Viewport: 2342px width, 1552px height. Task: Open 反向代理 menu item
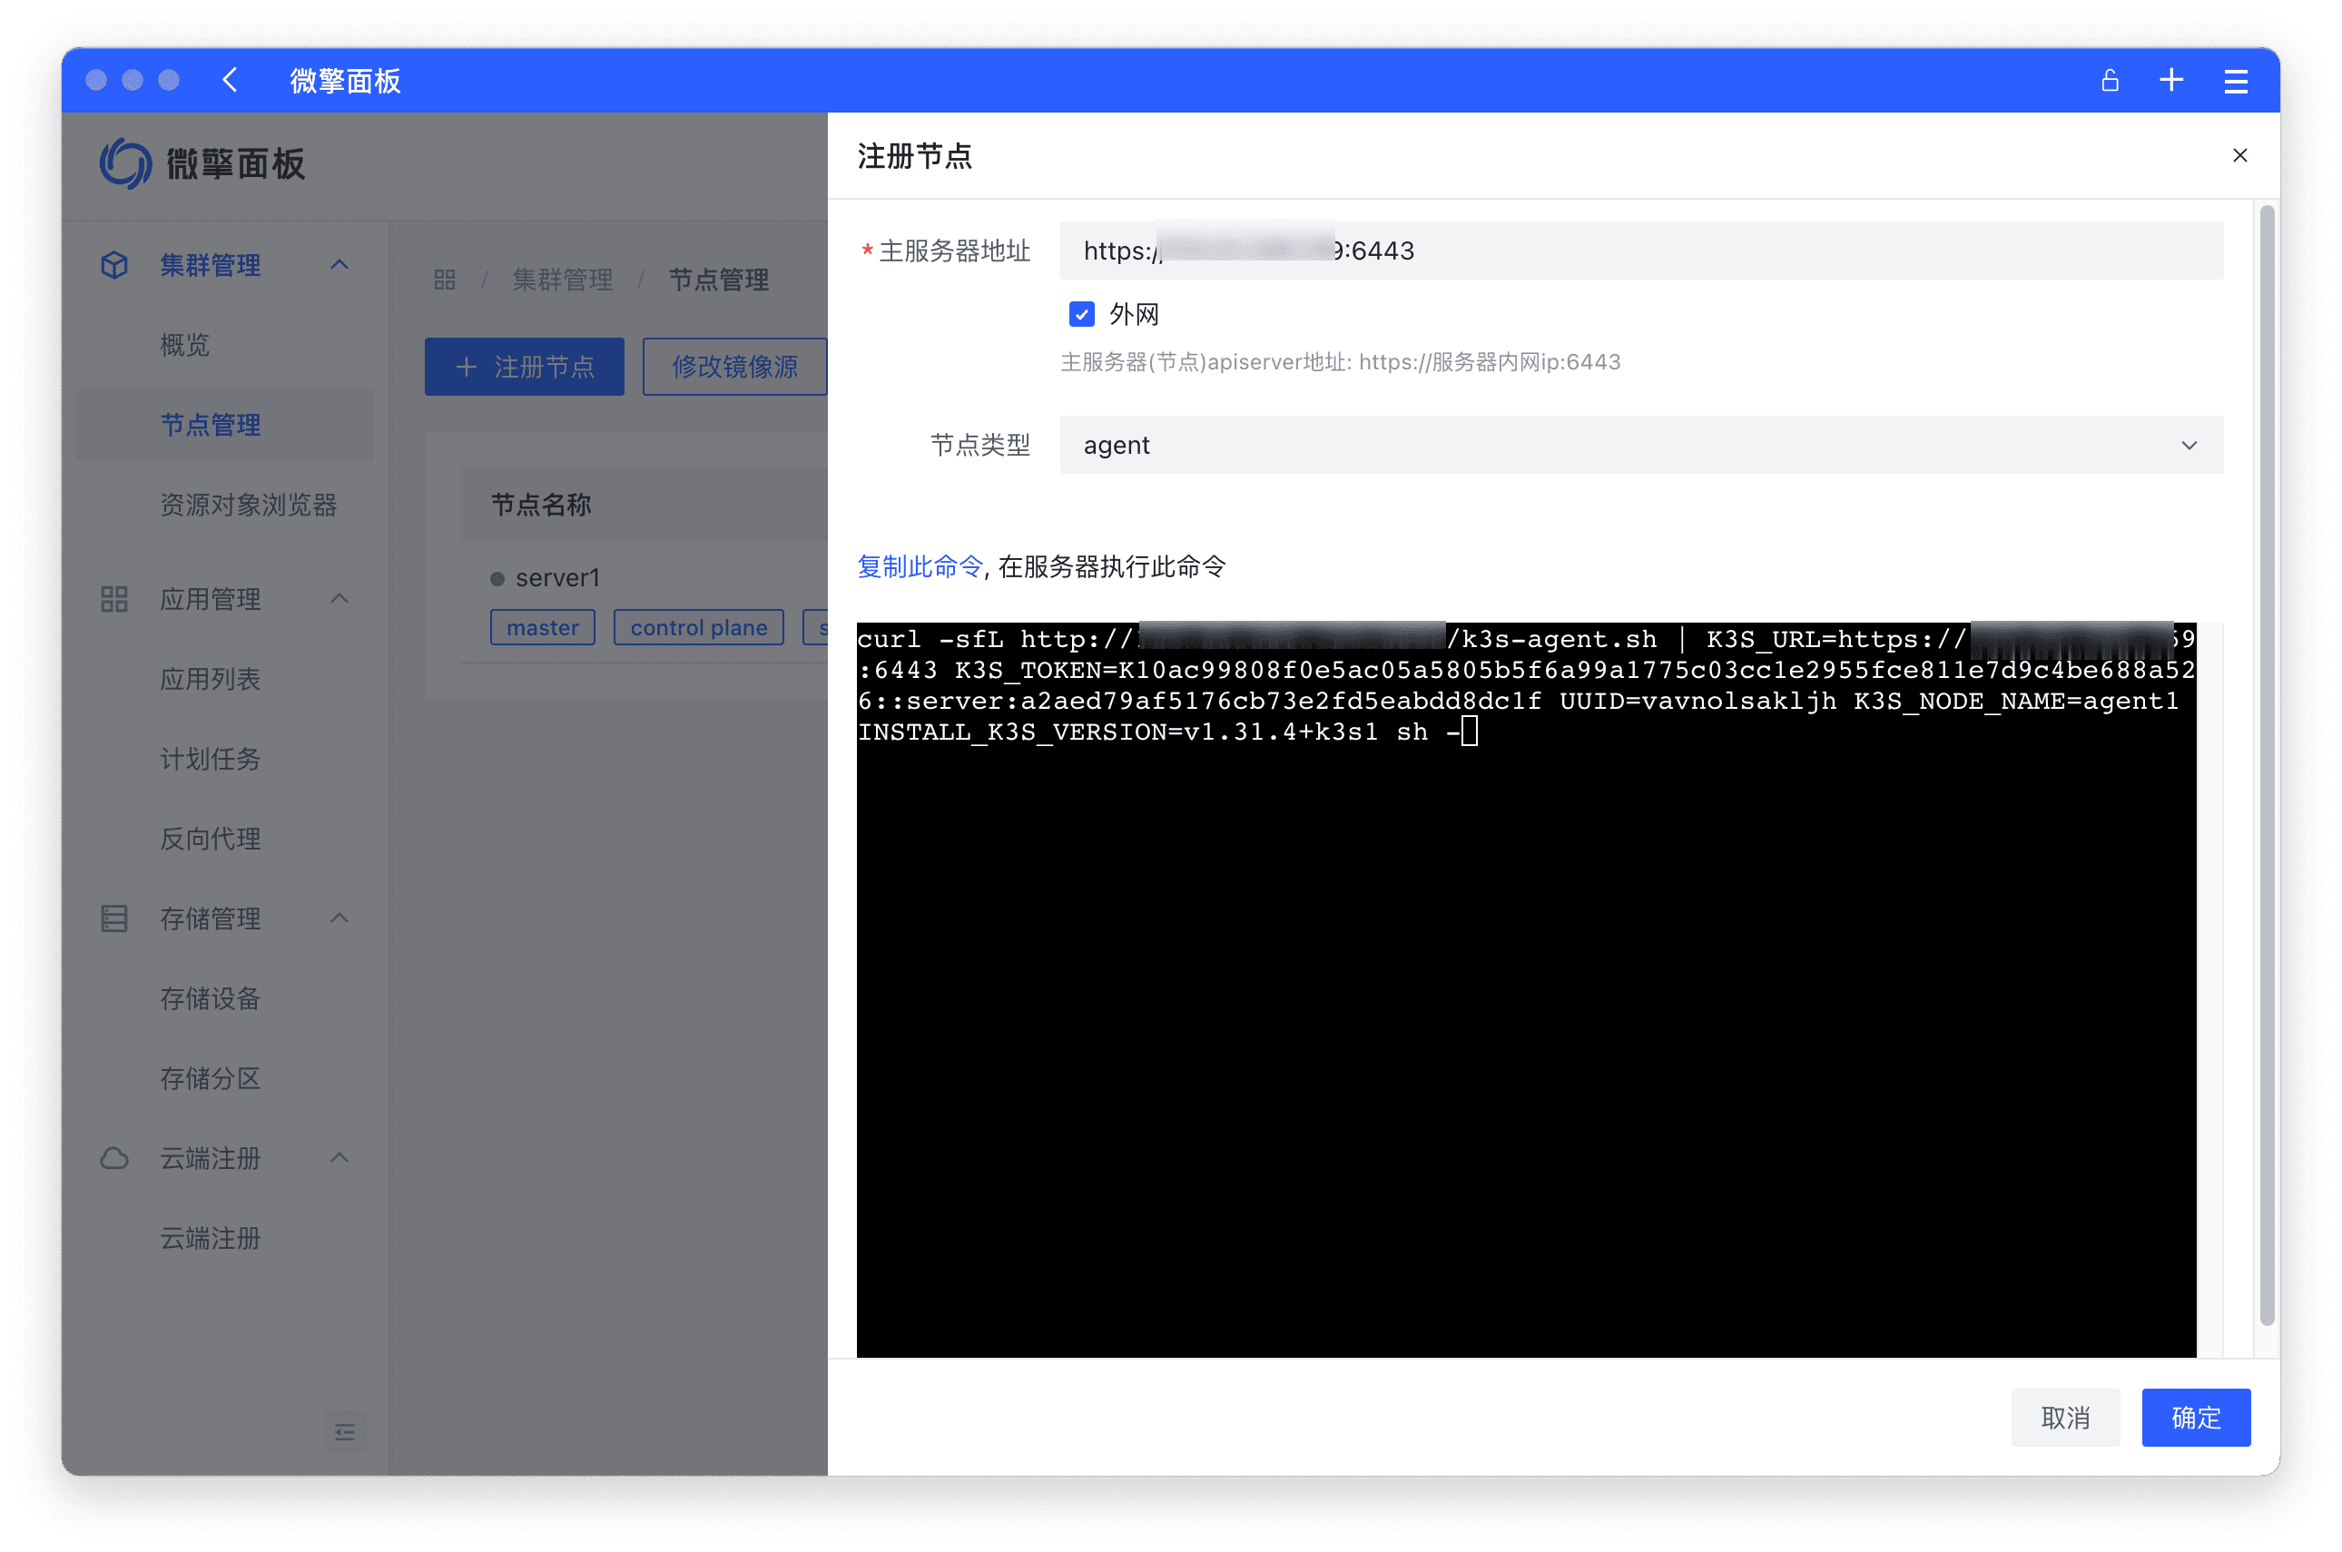point(210,840)
